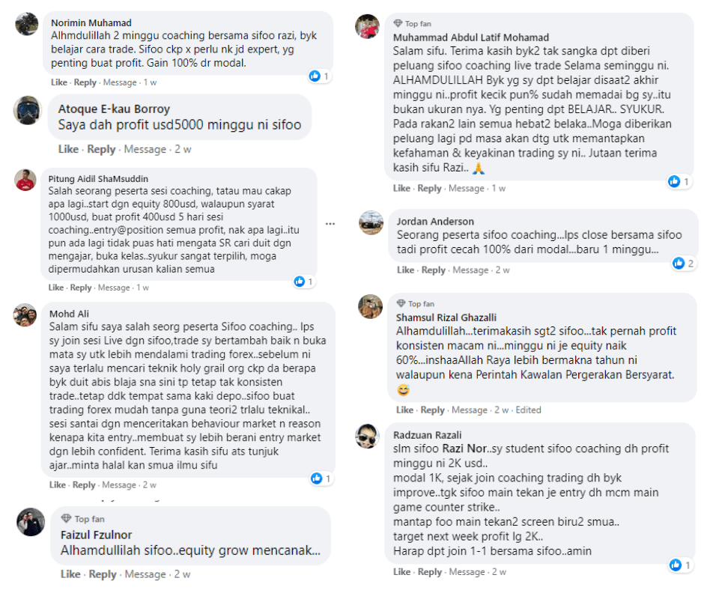The width and height of the screenshot is (704, 590).
Task: Open Jordan Anderson's profile picture
Action: tap(371, 223)
